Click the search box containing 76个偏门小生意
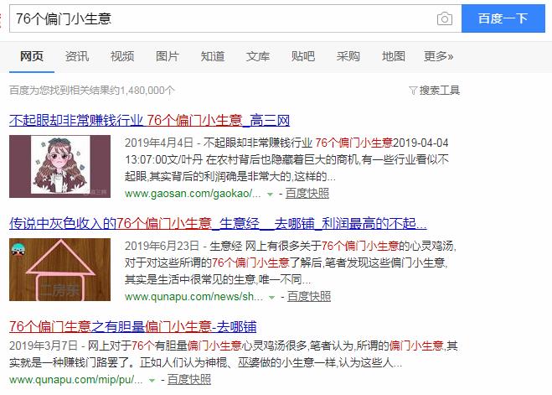Viewport: 552px width, 395px height. (x=235, y=18)
